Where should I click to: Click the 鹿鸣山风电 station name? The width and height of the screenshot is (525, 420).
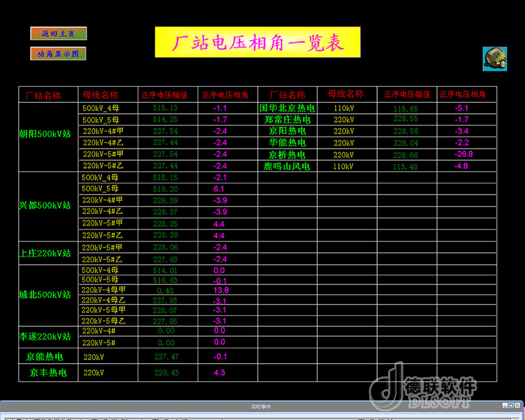click(287, 167)
